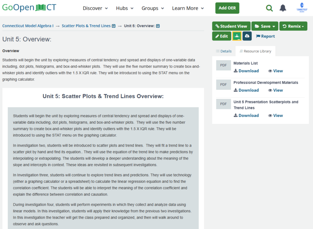Click the Materials List PDF thumbnail
The image size is (313, 229).
tap(224, 65)
